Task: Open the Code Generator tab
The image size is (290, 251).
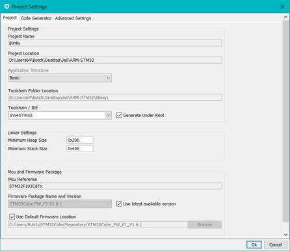Action: 36,18
